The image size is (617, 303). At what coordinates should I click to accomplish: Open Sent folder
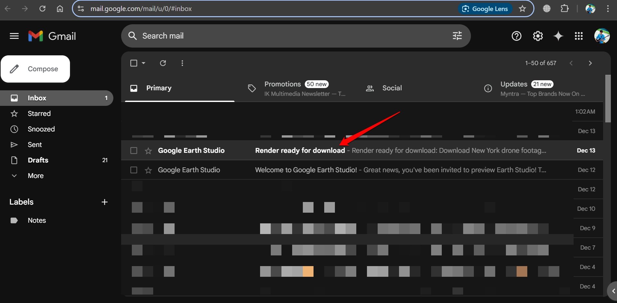tap(57, 145)
